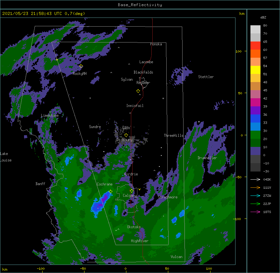Click the orange 111V arrow in legend
Viewport: 280px width, 273px height.
point(255,187)
